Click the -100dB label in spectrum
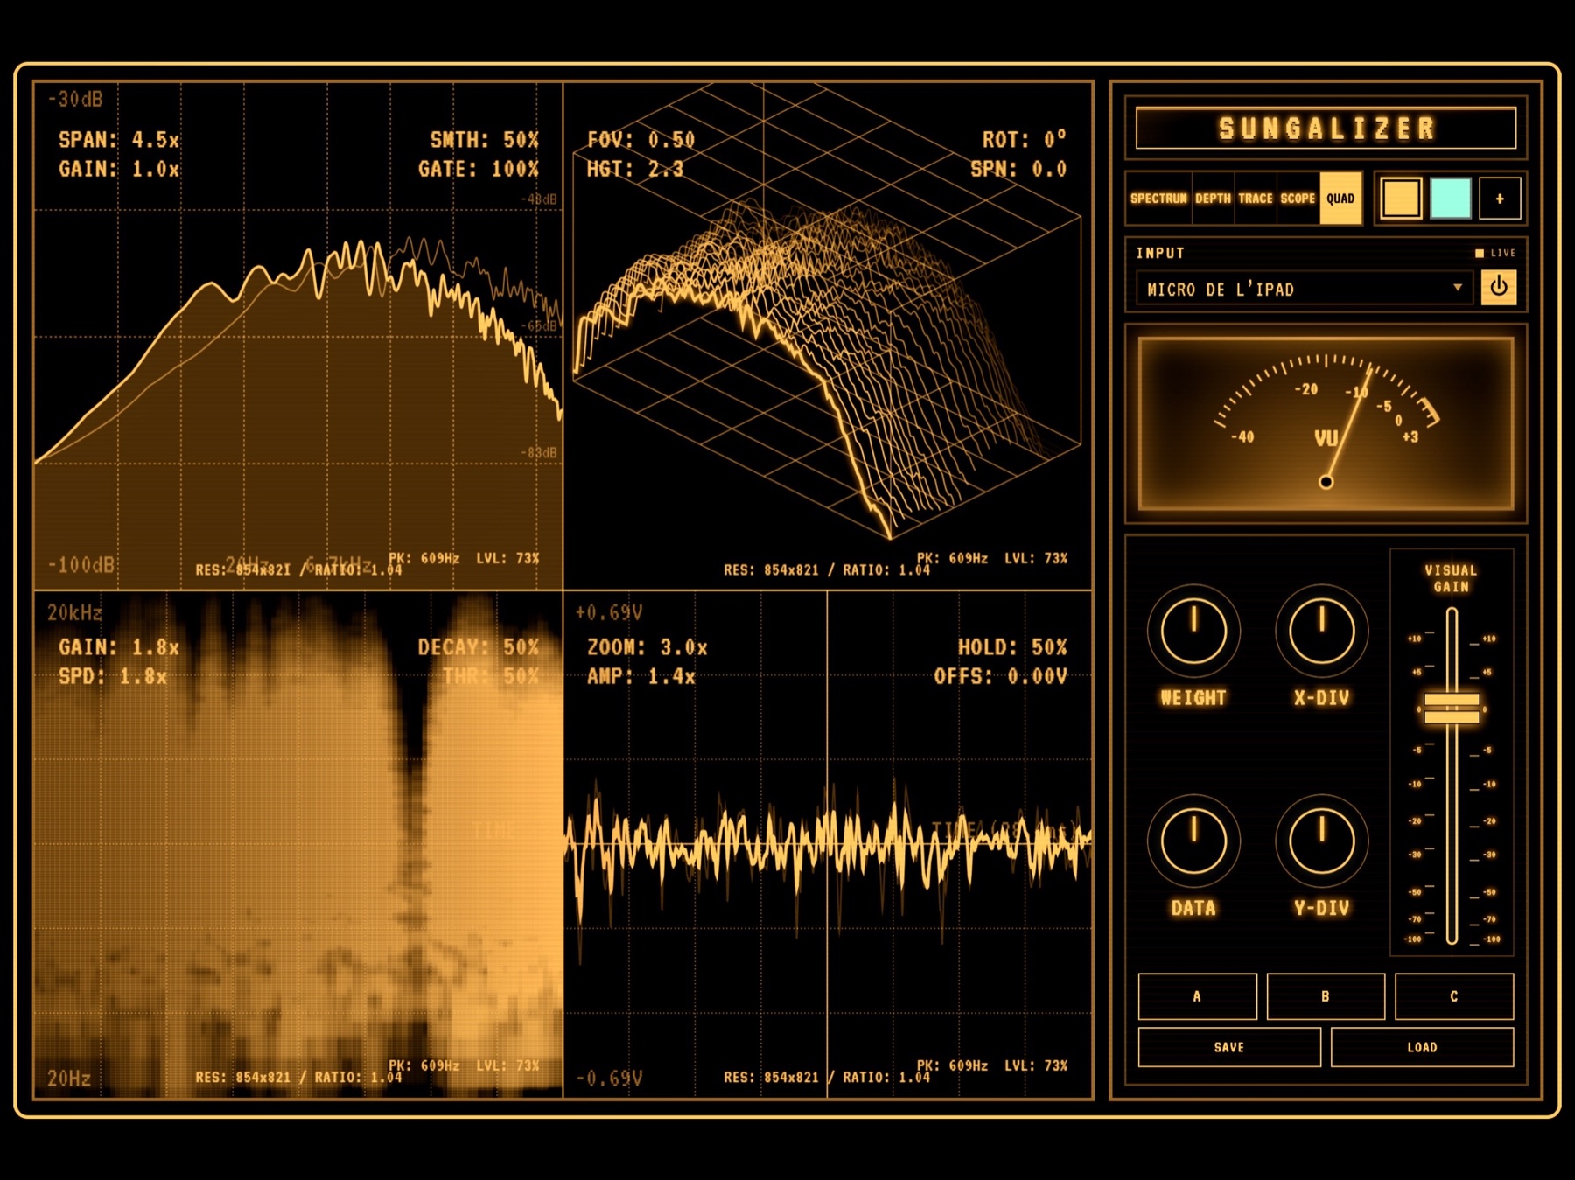Image resolution: width=1575 pixels, height=1180 pixels. (x=80, y=565)
